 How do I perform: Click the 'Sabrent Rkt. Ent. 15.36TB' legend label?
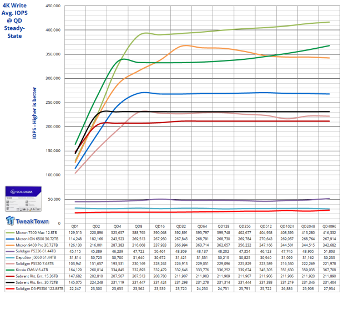pos(37,276)
